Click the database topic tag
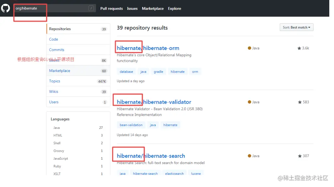 pyautogui.click(x=126, y=72)
